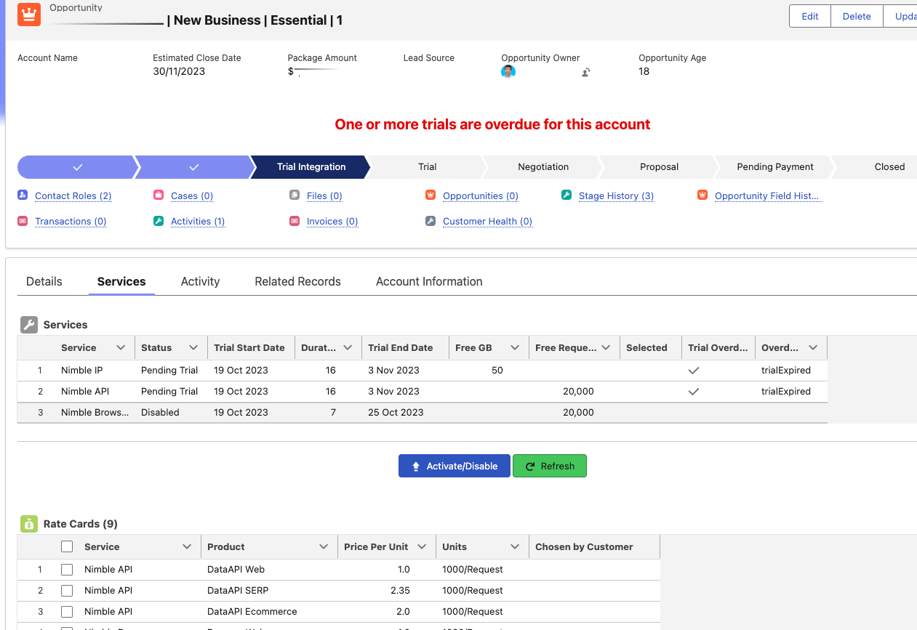This screenshot has height=630, width=917.
Task: Open the Transactions (0) link
Action: coord(71,221)
